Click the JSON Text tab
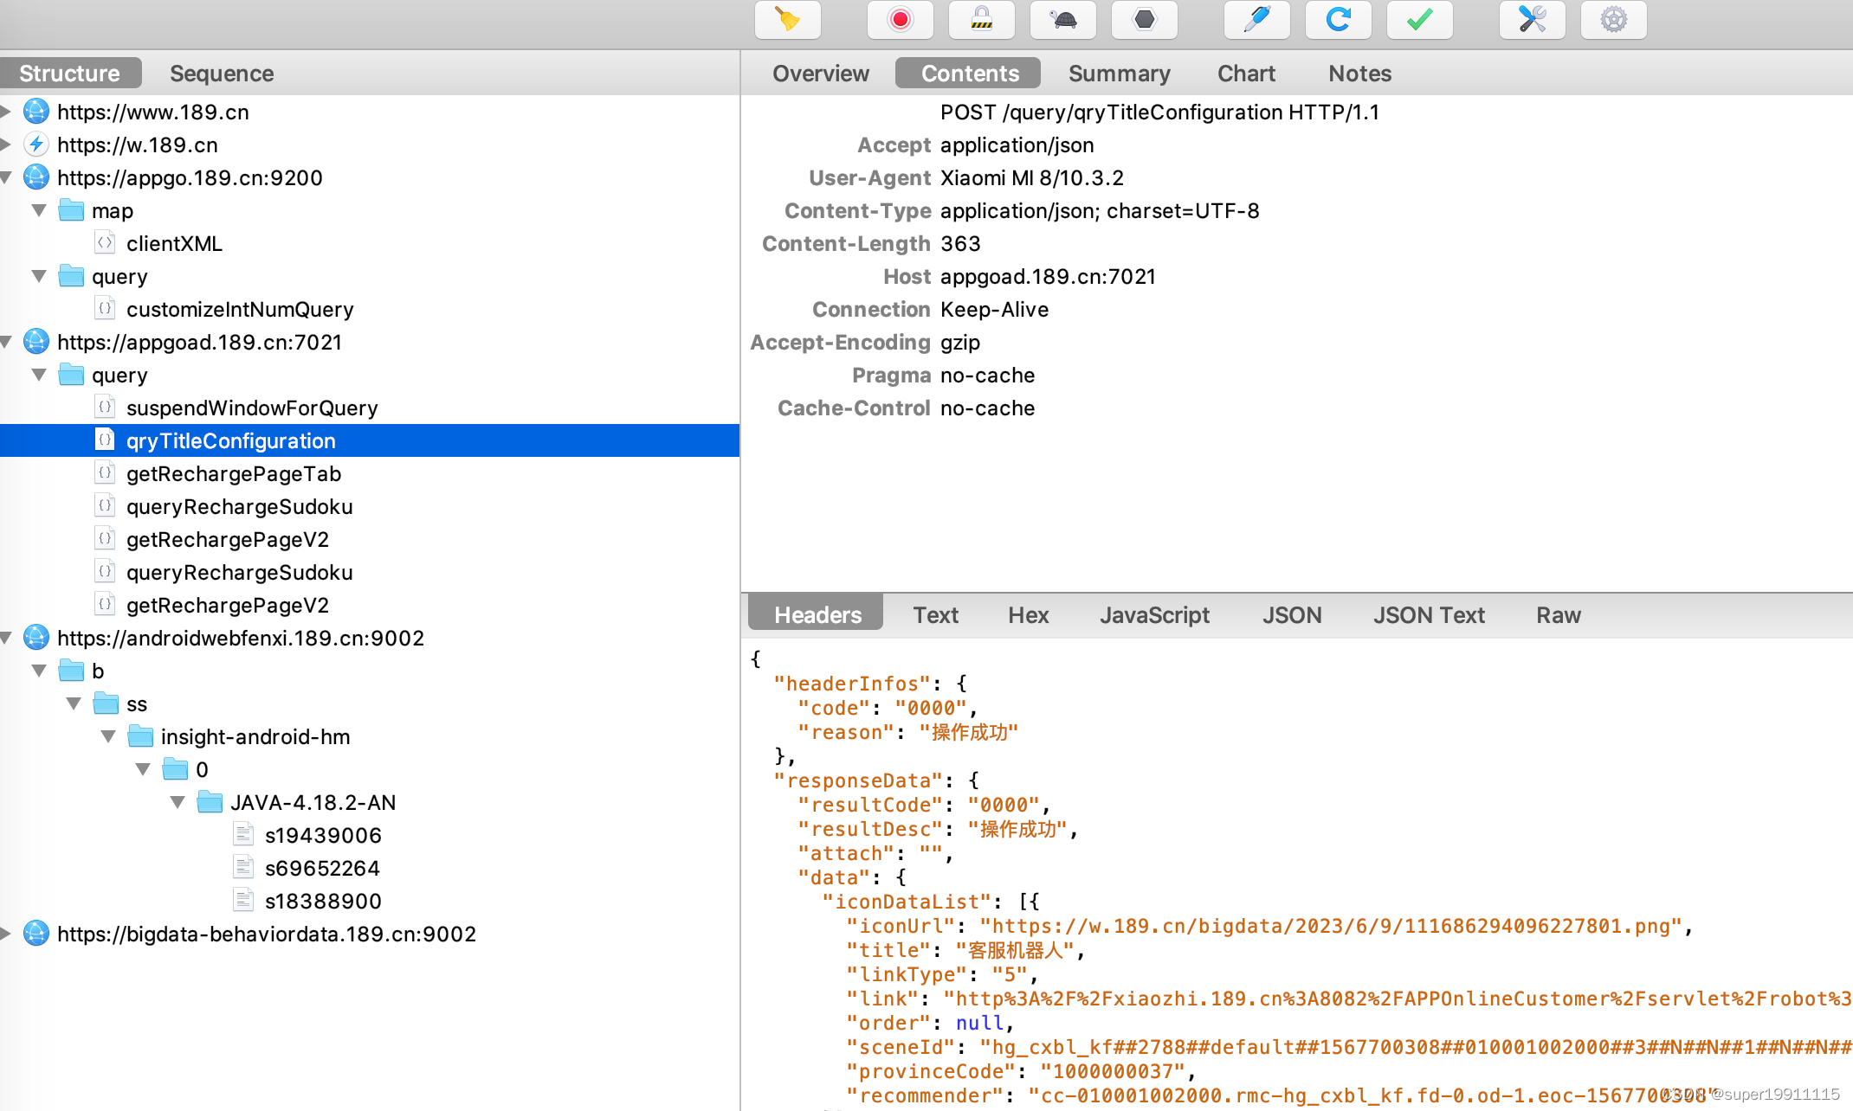This screenshot has height=1111, width=1853. (x=1427, y=613)
